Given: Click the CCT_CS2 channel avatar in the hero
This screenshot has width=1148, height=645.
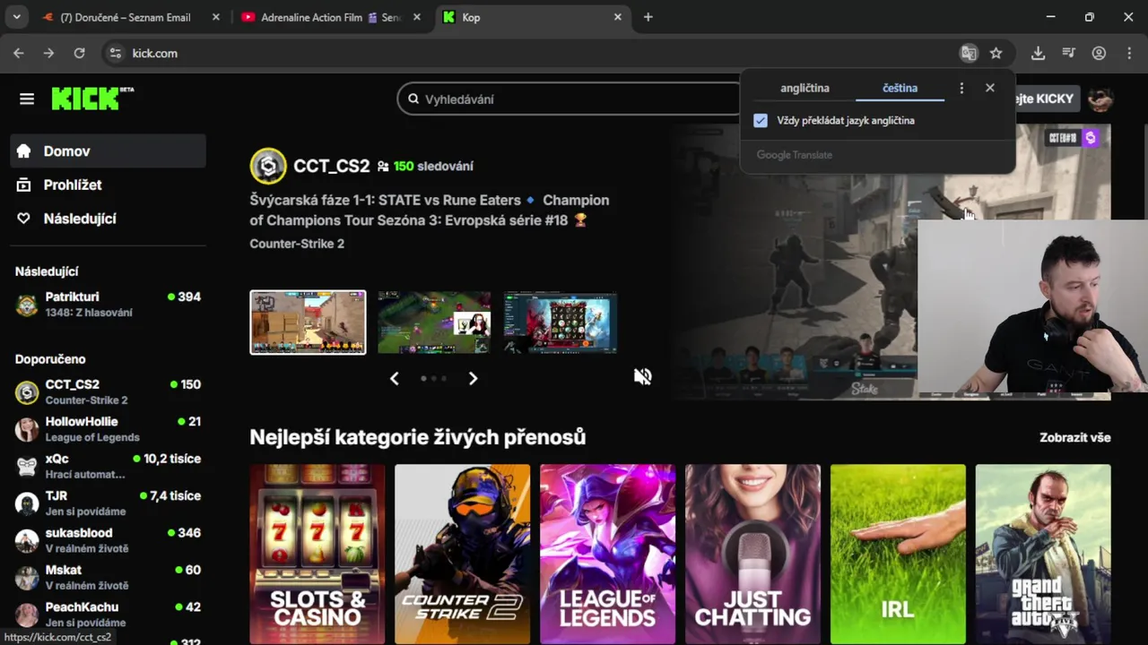Looking at the screenshot, I should pos(267,166).
